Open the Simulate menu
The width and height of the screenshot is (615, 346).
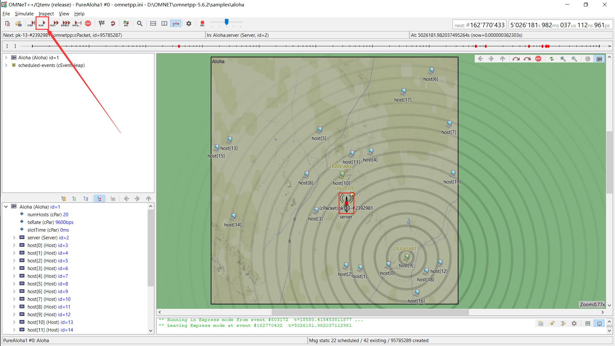click(x=24, y=14)
